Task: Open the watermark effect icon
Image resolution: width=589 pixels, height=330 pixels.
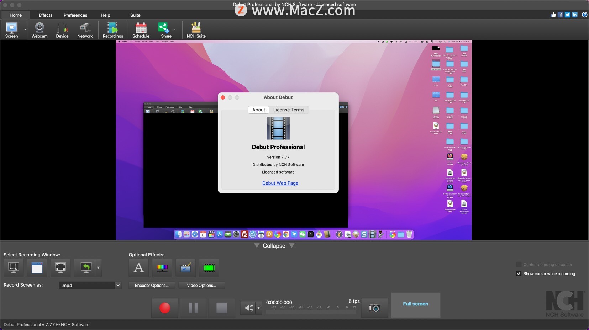Action: tap(185, 267)
